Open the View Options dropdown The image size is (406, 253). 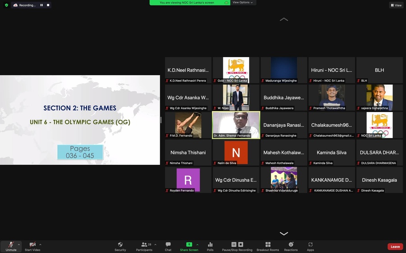point(242,2)
